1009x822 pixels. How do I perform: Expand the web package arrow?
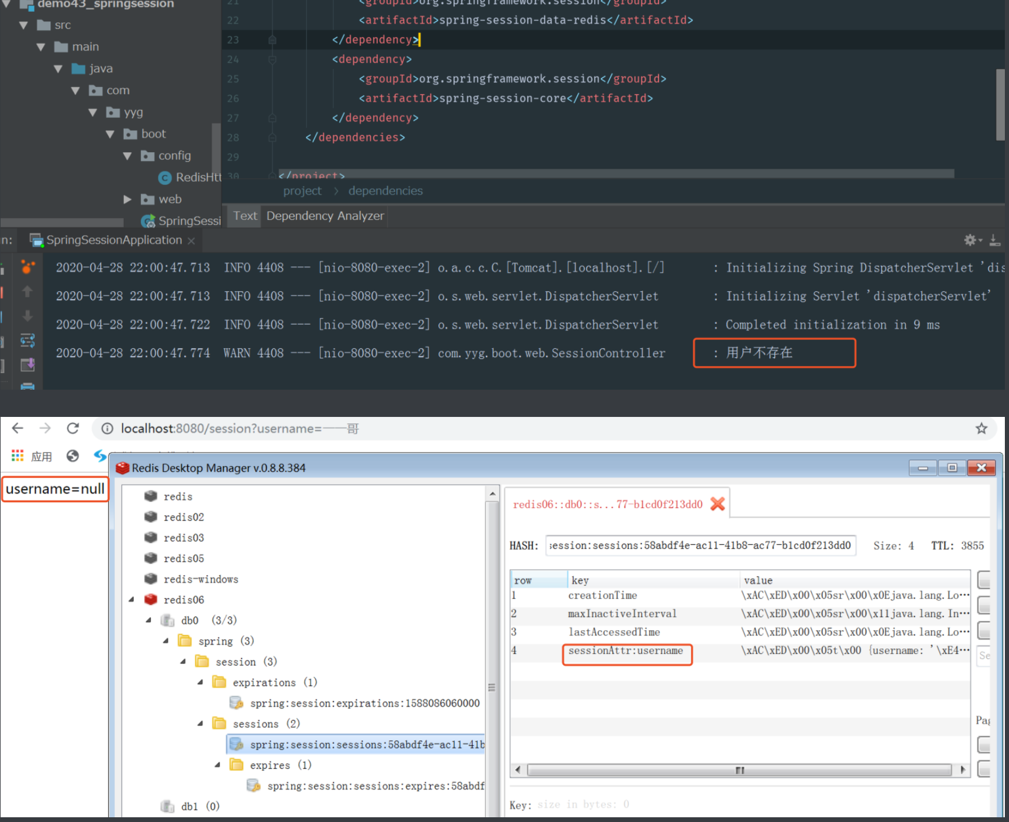[127, 200]
